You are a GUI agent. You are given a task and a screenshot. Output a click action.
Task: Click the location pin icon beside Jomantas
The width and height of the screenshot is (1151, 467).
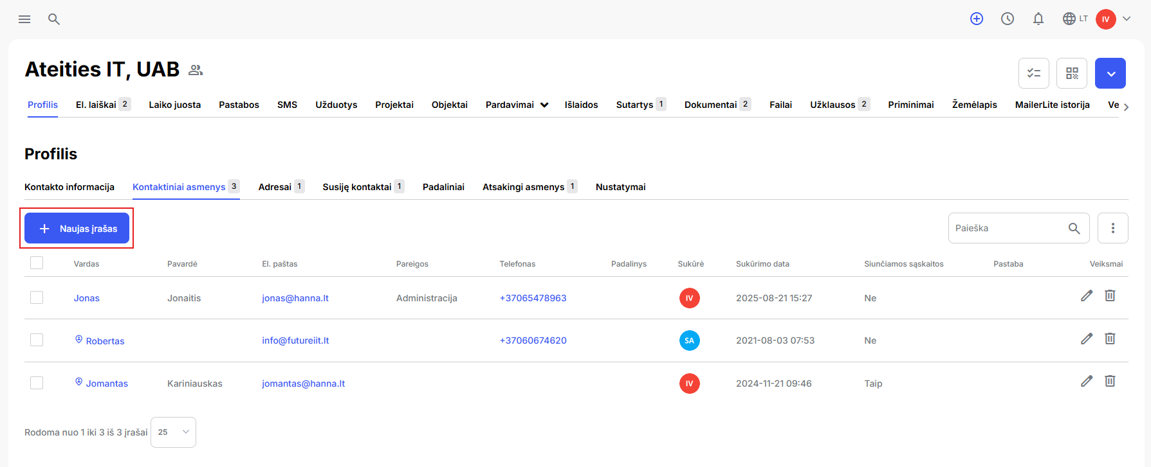coord(79,382)
